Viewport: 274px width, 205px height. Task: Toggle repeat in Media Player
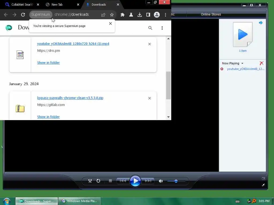[98, 181]
